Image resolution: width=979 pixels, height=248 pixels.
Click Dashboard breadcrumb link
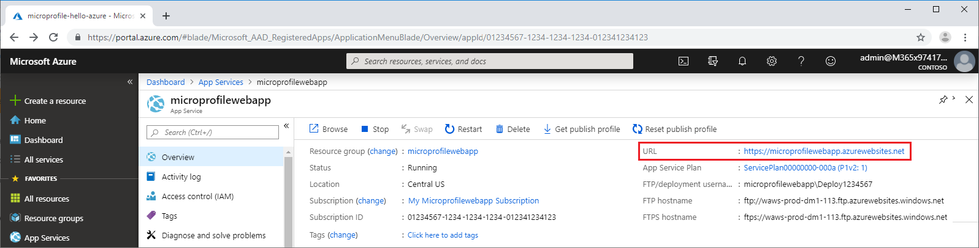[x=166, y=82]
